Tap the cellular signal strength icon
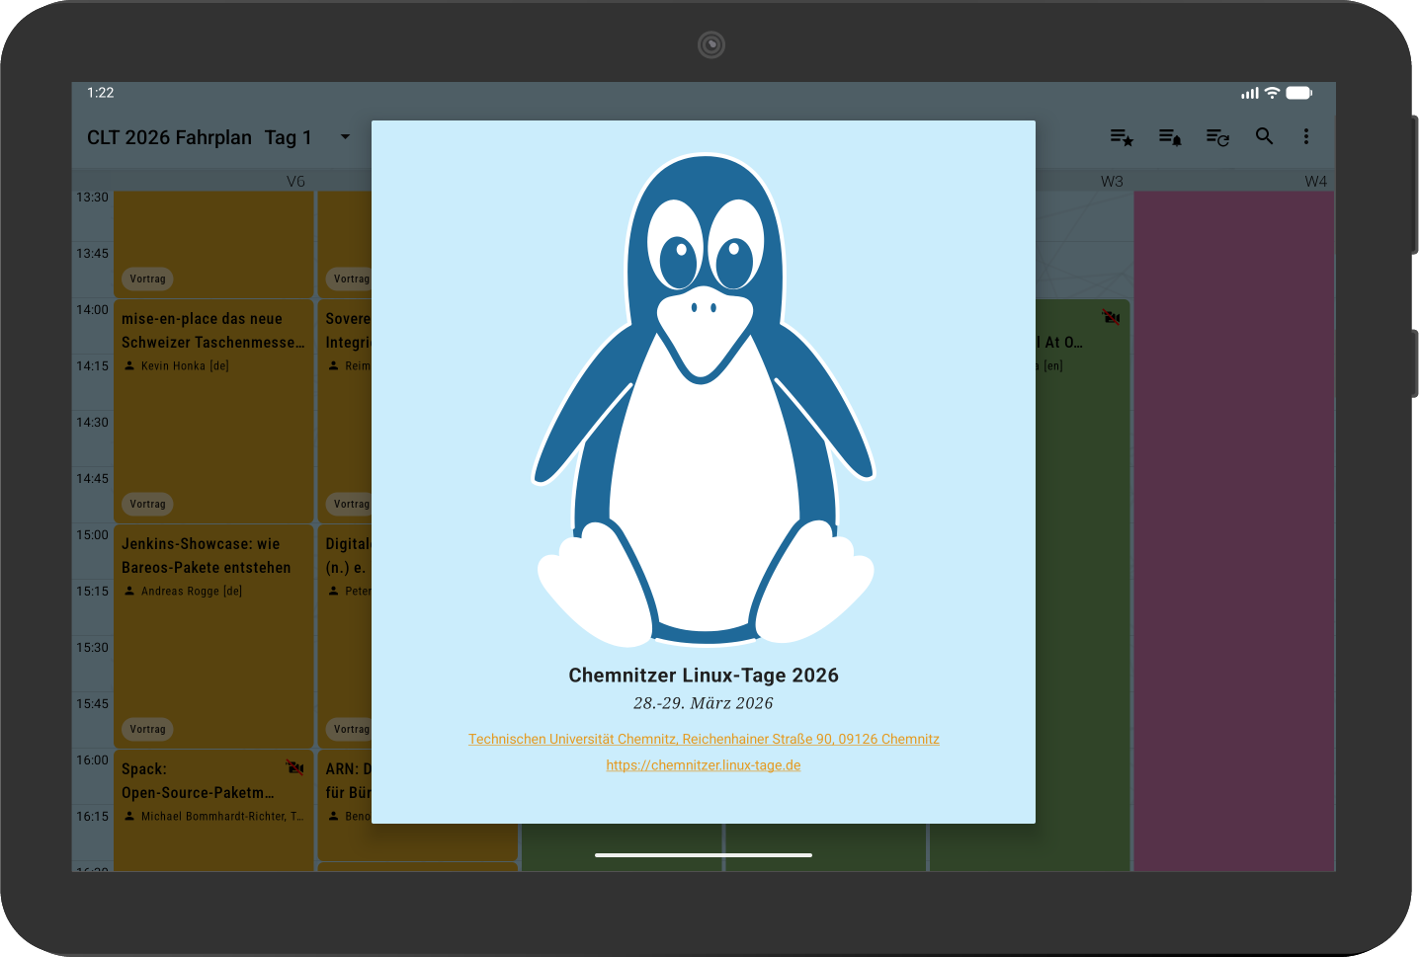Image resolution: width=1419 pixels, height=957 pixels. (1250, 93)
